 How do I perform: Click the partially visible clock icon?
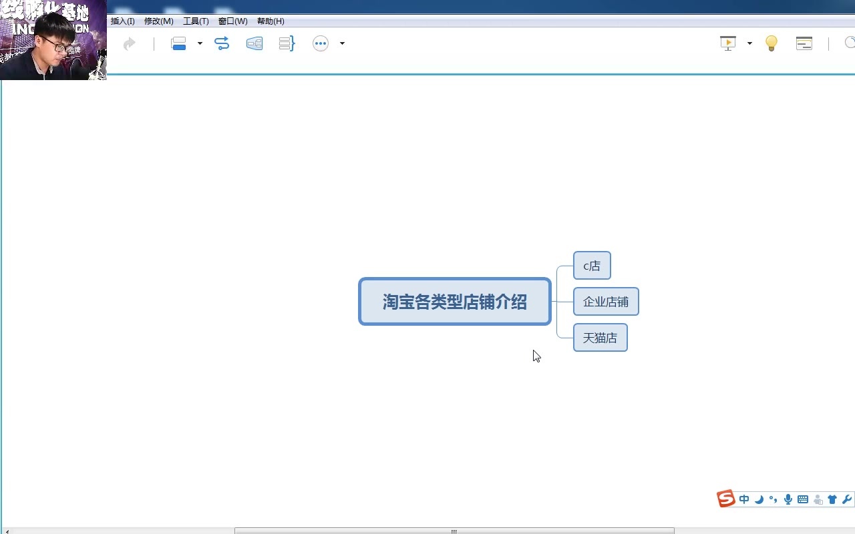pos(850,43)
